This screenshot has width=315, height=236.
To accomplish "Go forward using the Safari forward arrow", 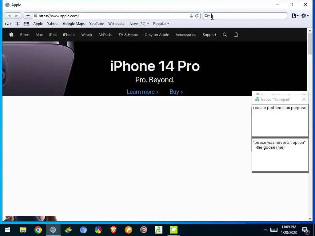I will 17,16.
